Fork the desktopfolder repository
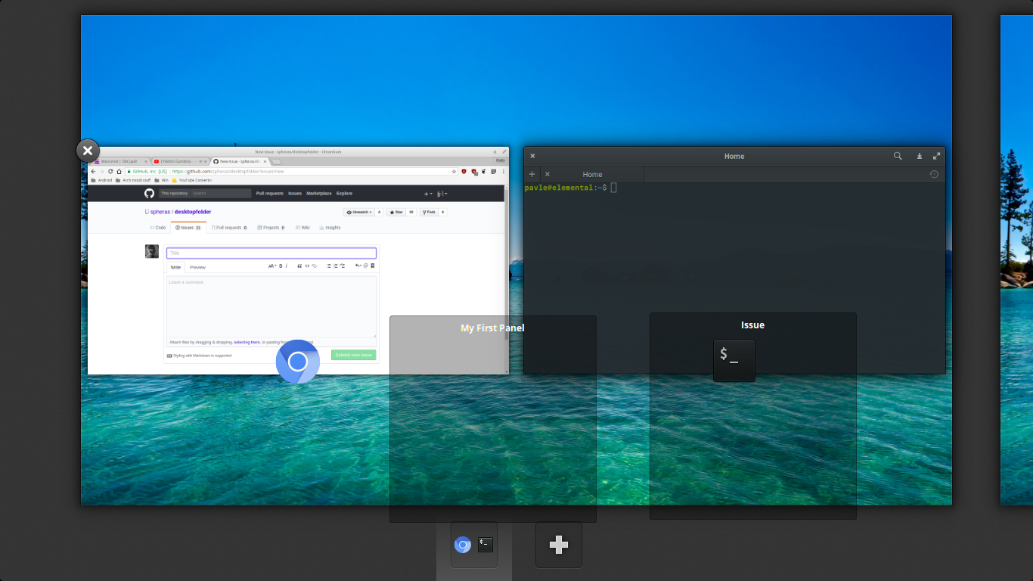Viewport: 1033px width, 581px height. pyautogui.click(x=429, y=213)
